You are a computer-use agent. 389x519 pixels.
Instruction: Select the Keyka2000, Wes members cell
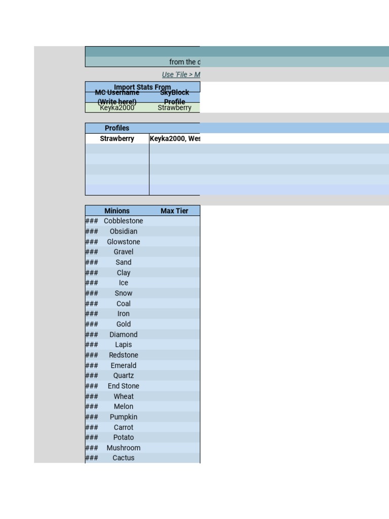click(x=175, y=139)
